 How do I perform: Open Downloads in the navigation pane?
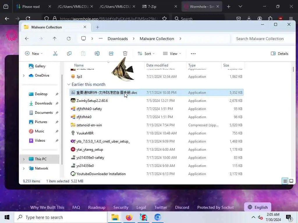click(43, 103)
